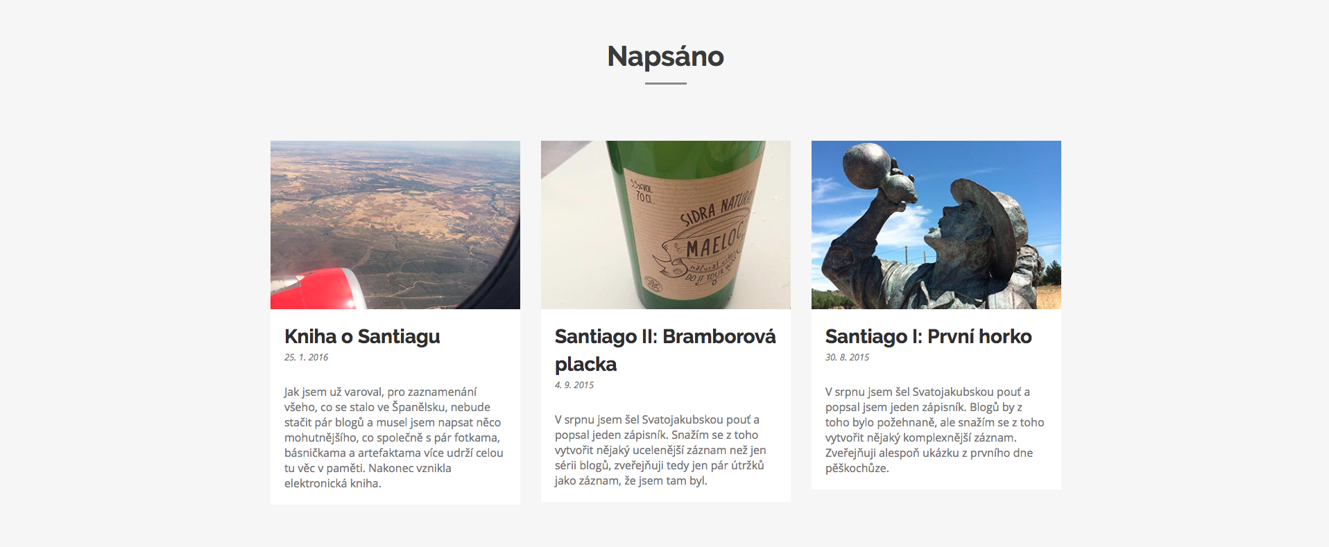Click the red airplane engine in photo
This screenshot has width=1329, height=547.
click(318, 290)
